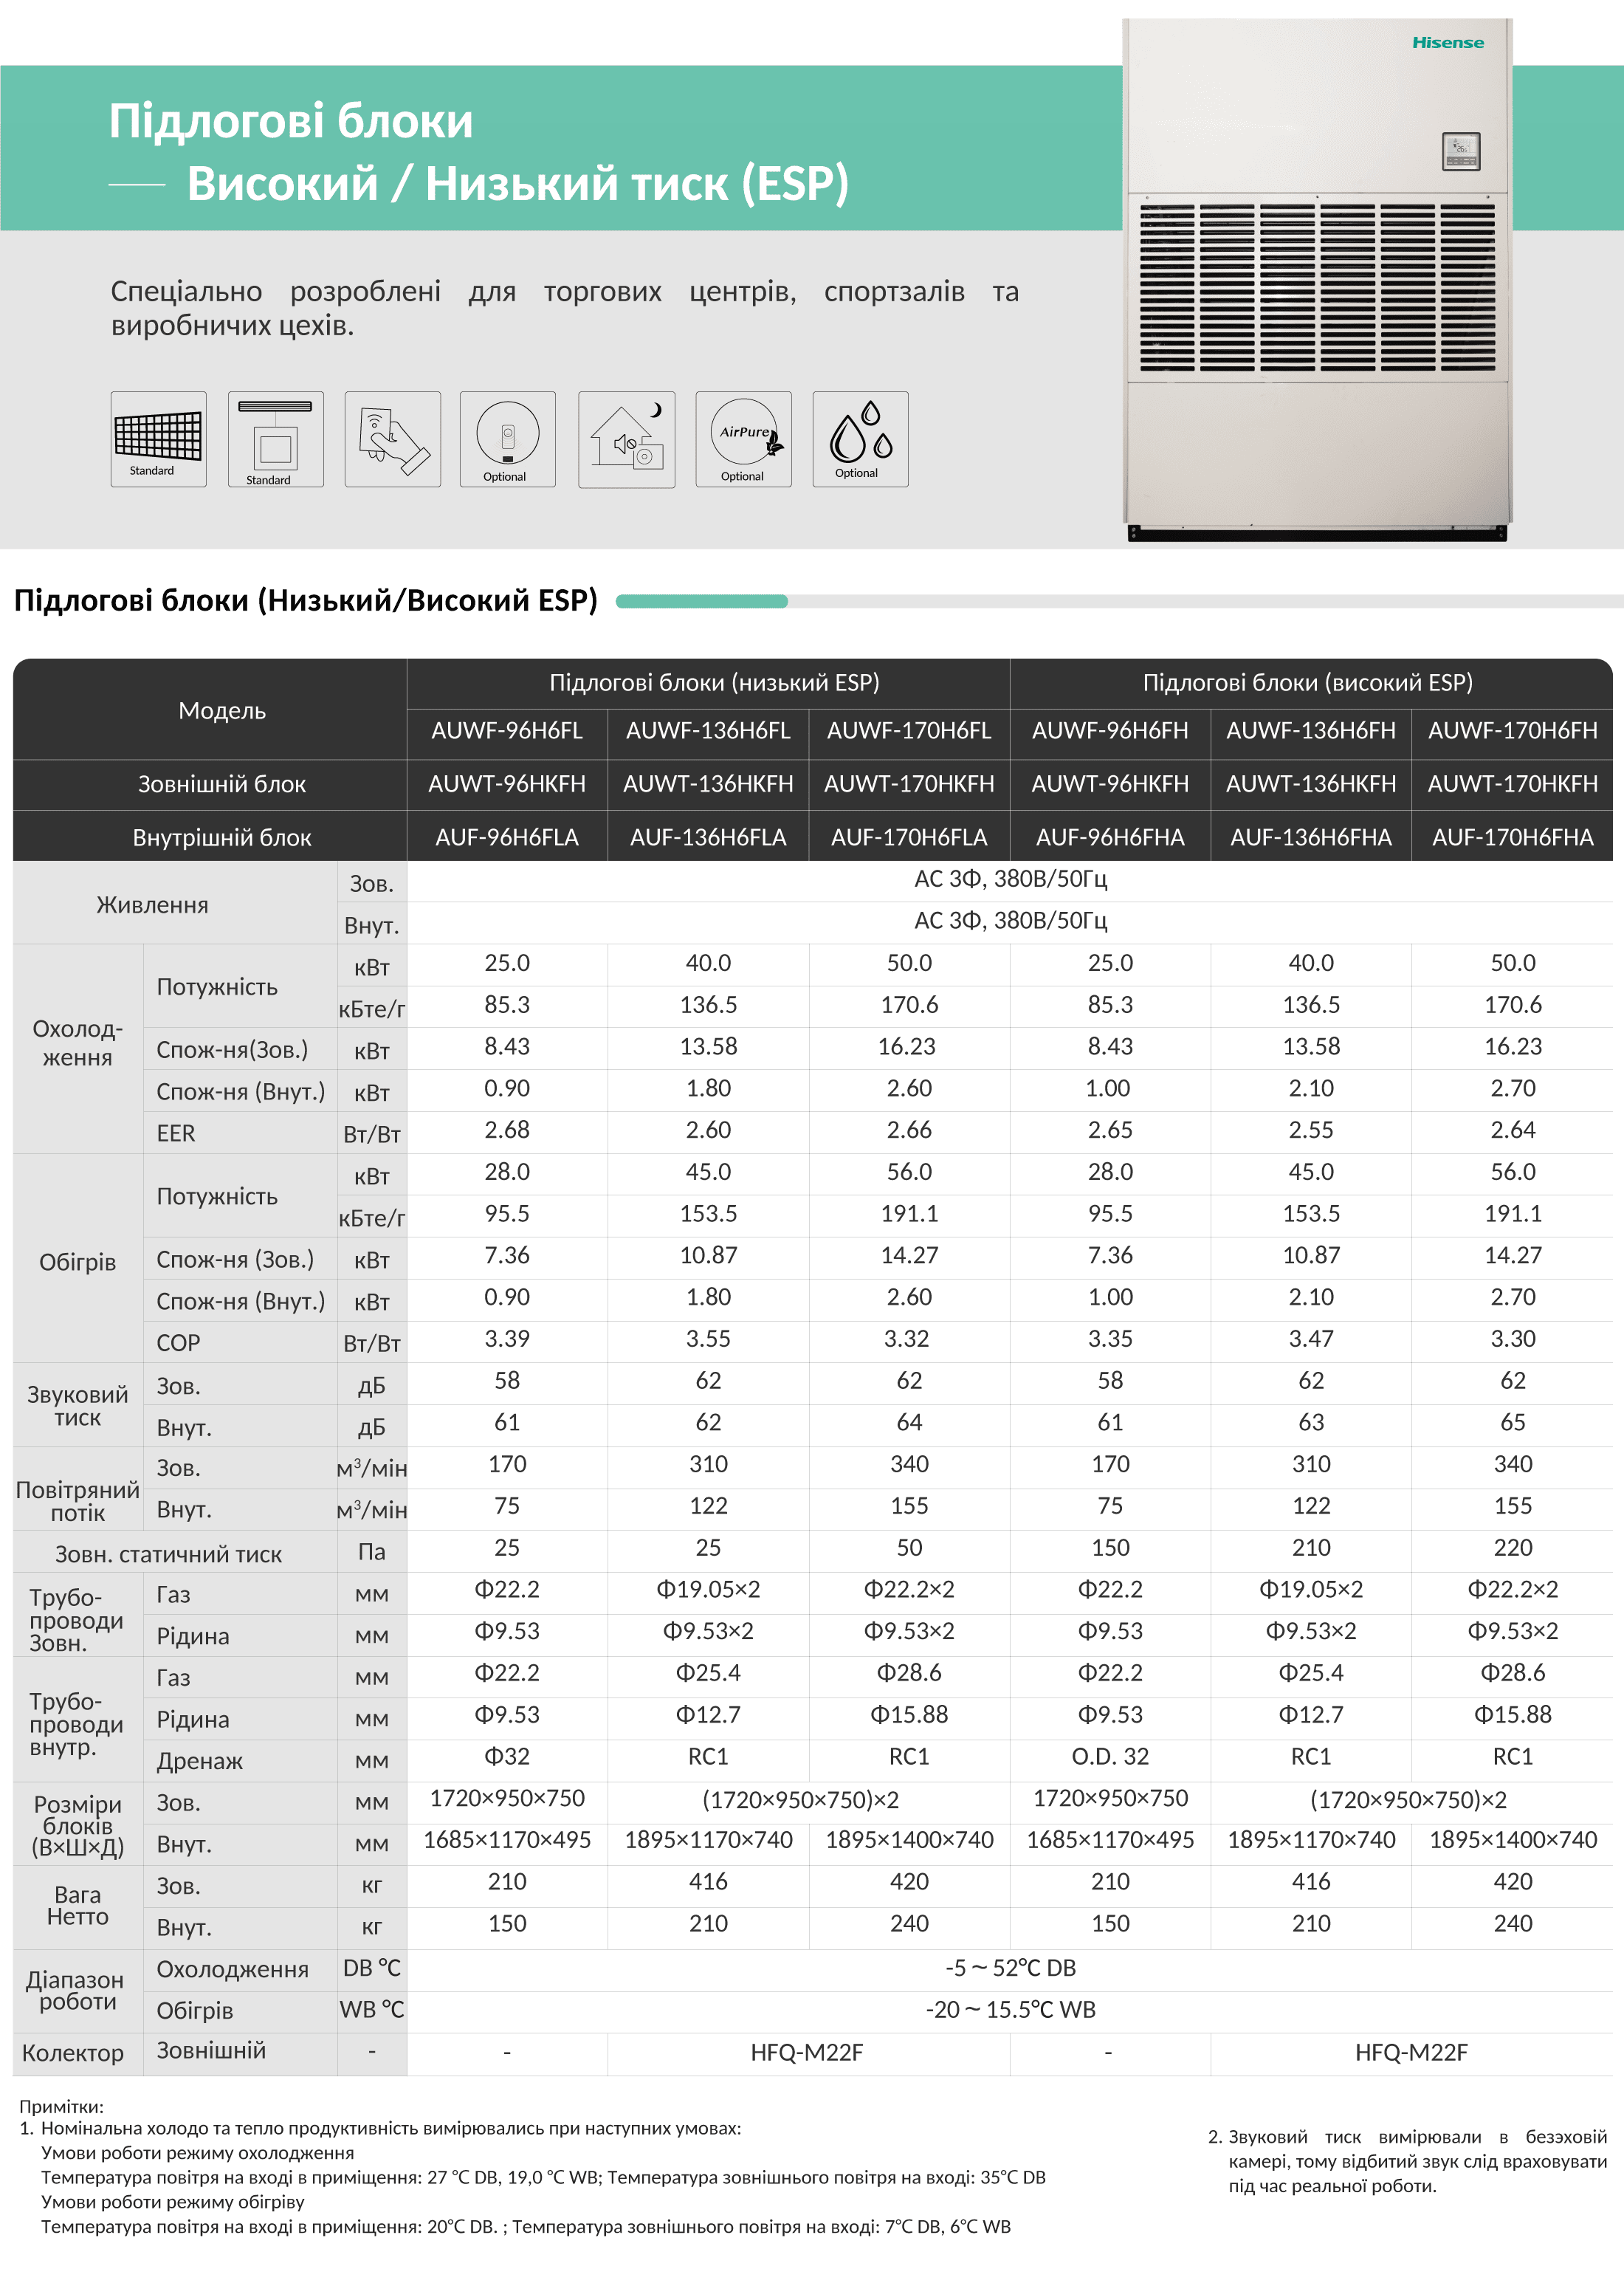This screenshot has width=1624, height=2283.
Task: Click the Hisense logo on the unit
Action: click(x=1448, y=43)
